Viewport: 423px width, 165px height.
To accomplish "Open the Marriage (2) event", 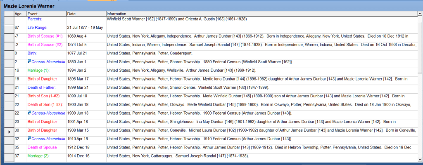I will coord(39,156).
